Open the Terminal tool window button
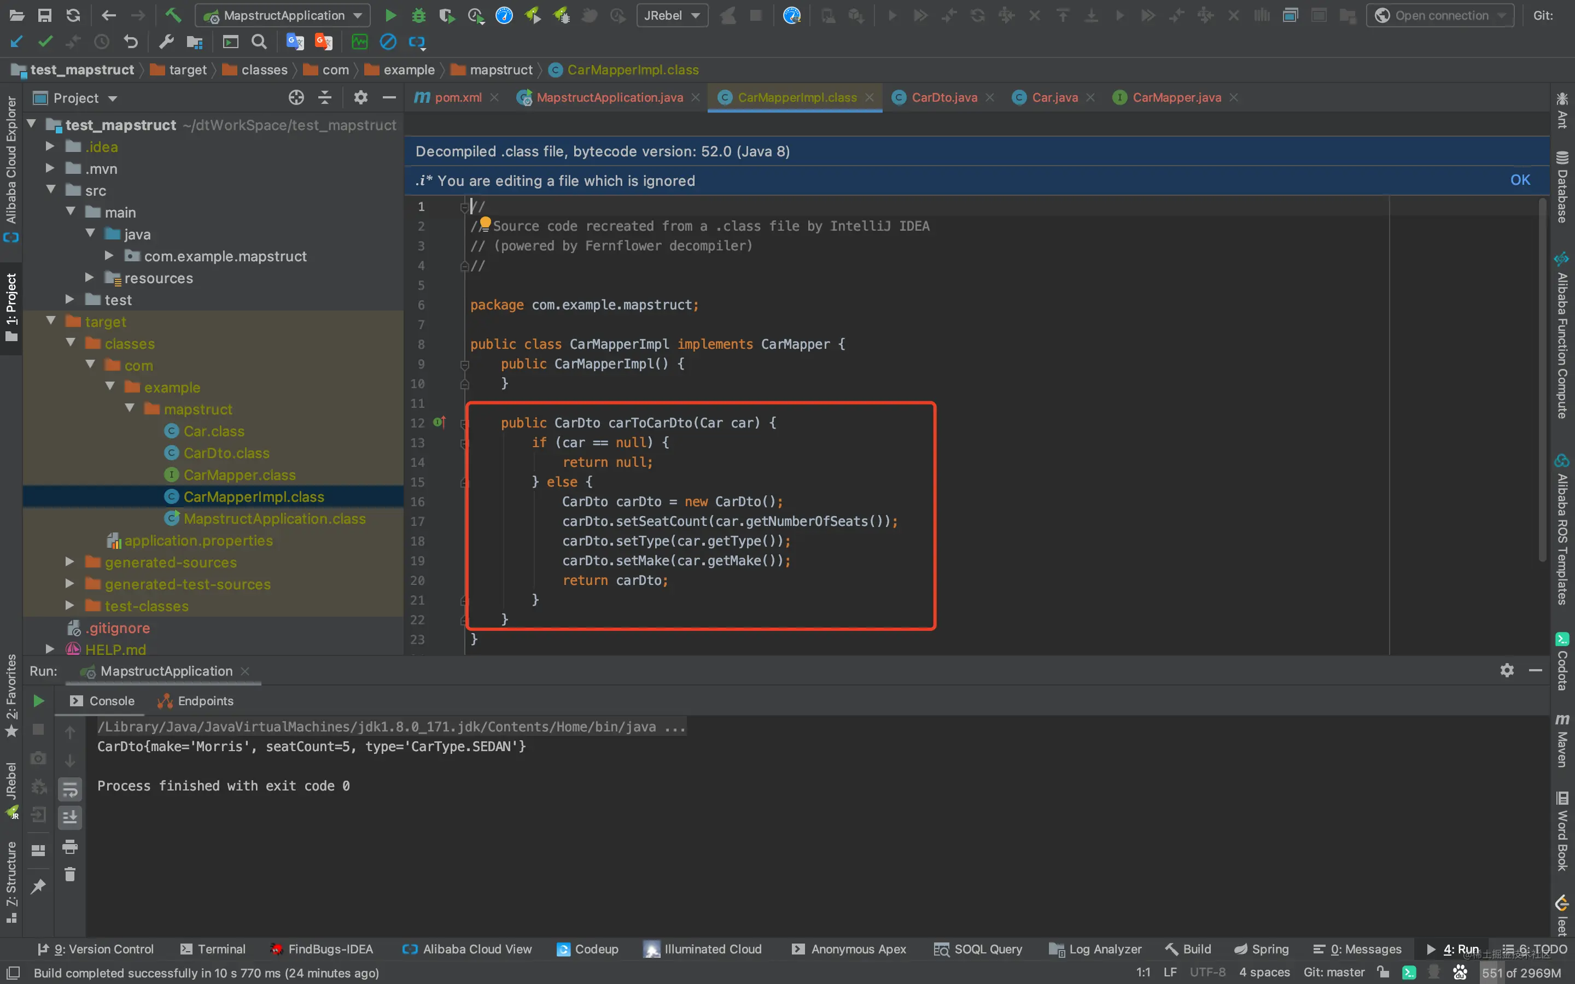 (x=213, y=949)
